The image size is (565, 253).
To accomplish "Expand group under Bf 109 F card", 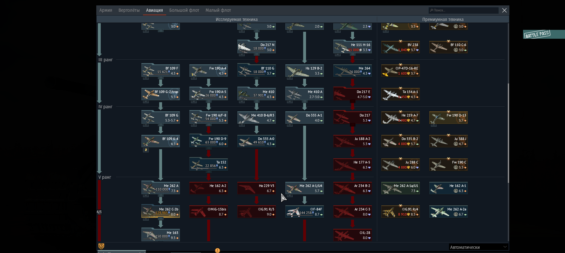I will coord(161,77).
